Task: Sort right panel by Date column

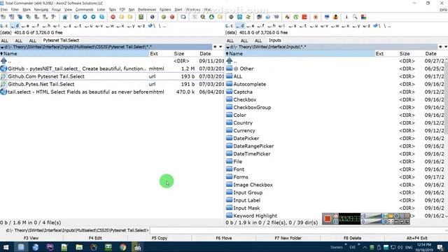Action: 430,54
